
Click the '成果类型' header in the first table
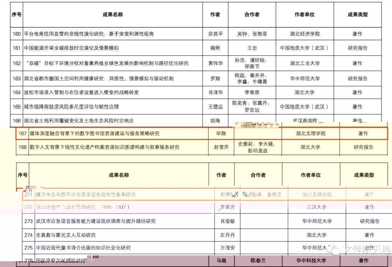coord(358,15)
